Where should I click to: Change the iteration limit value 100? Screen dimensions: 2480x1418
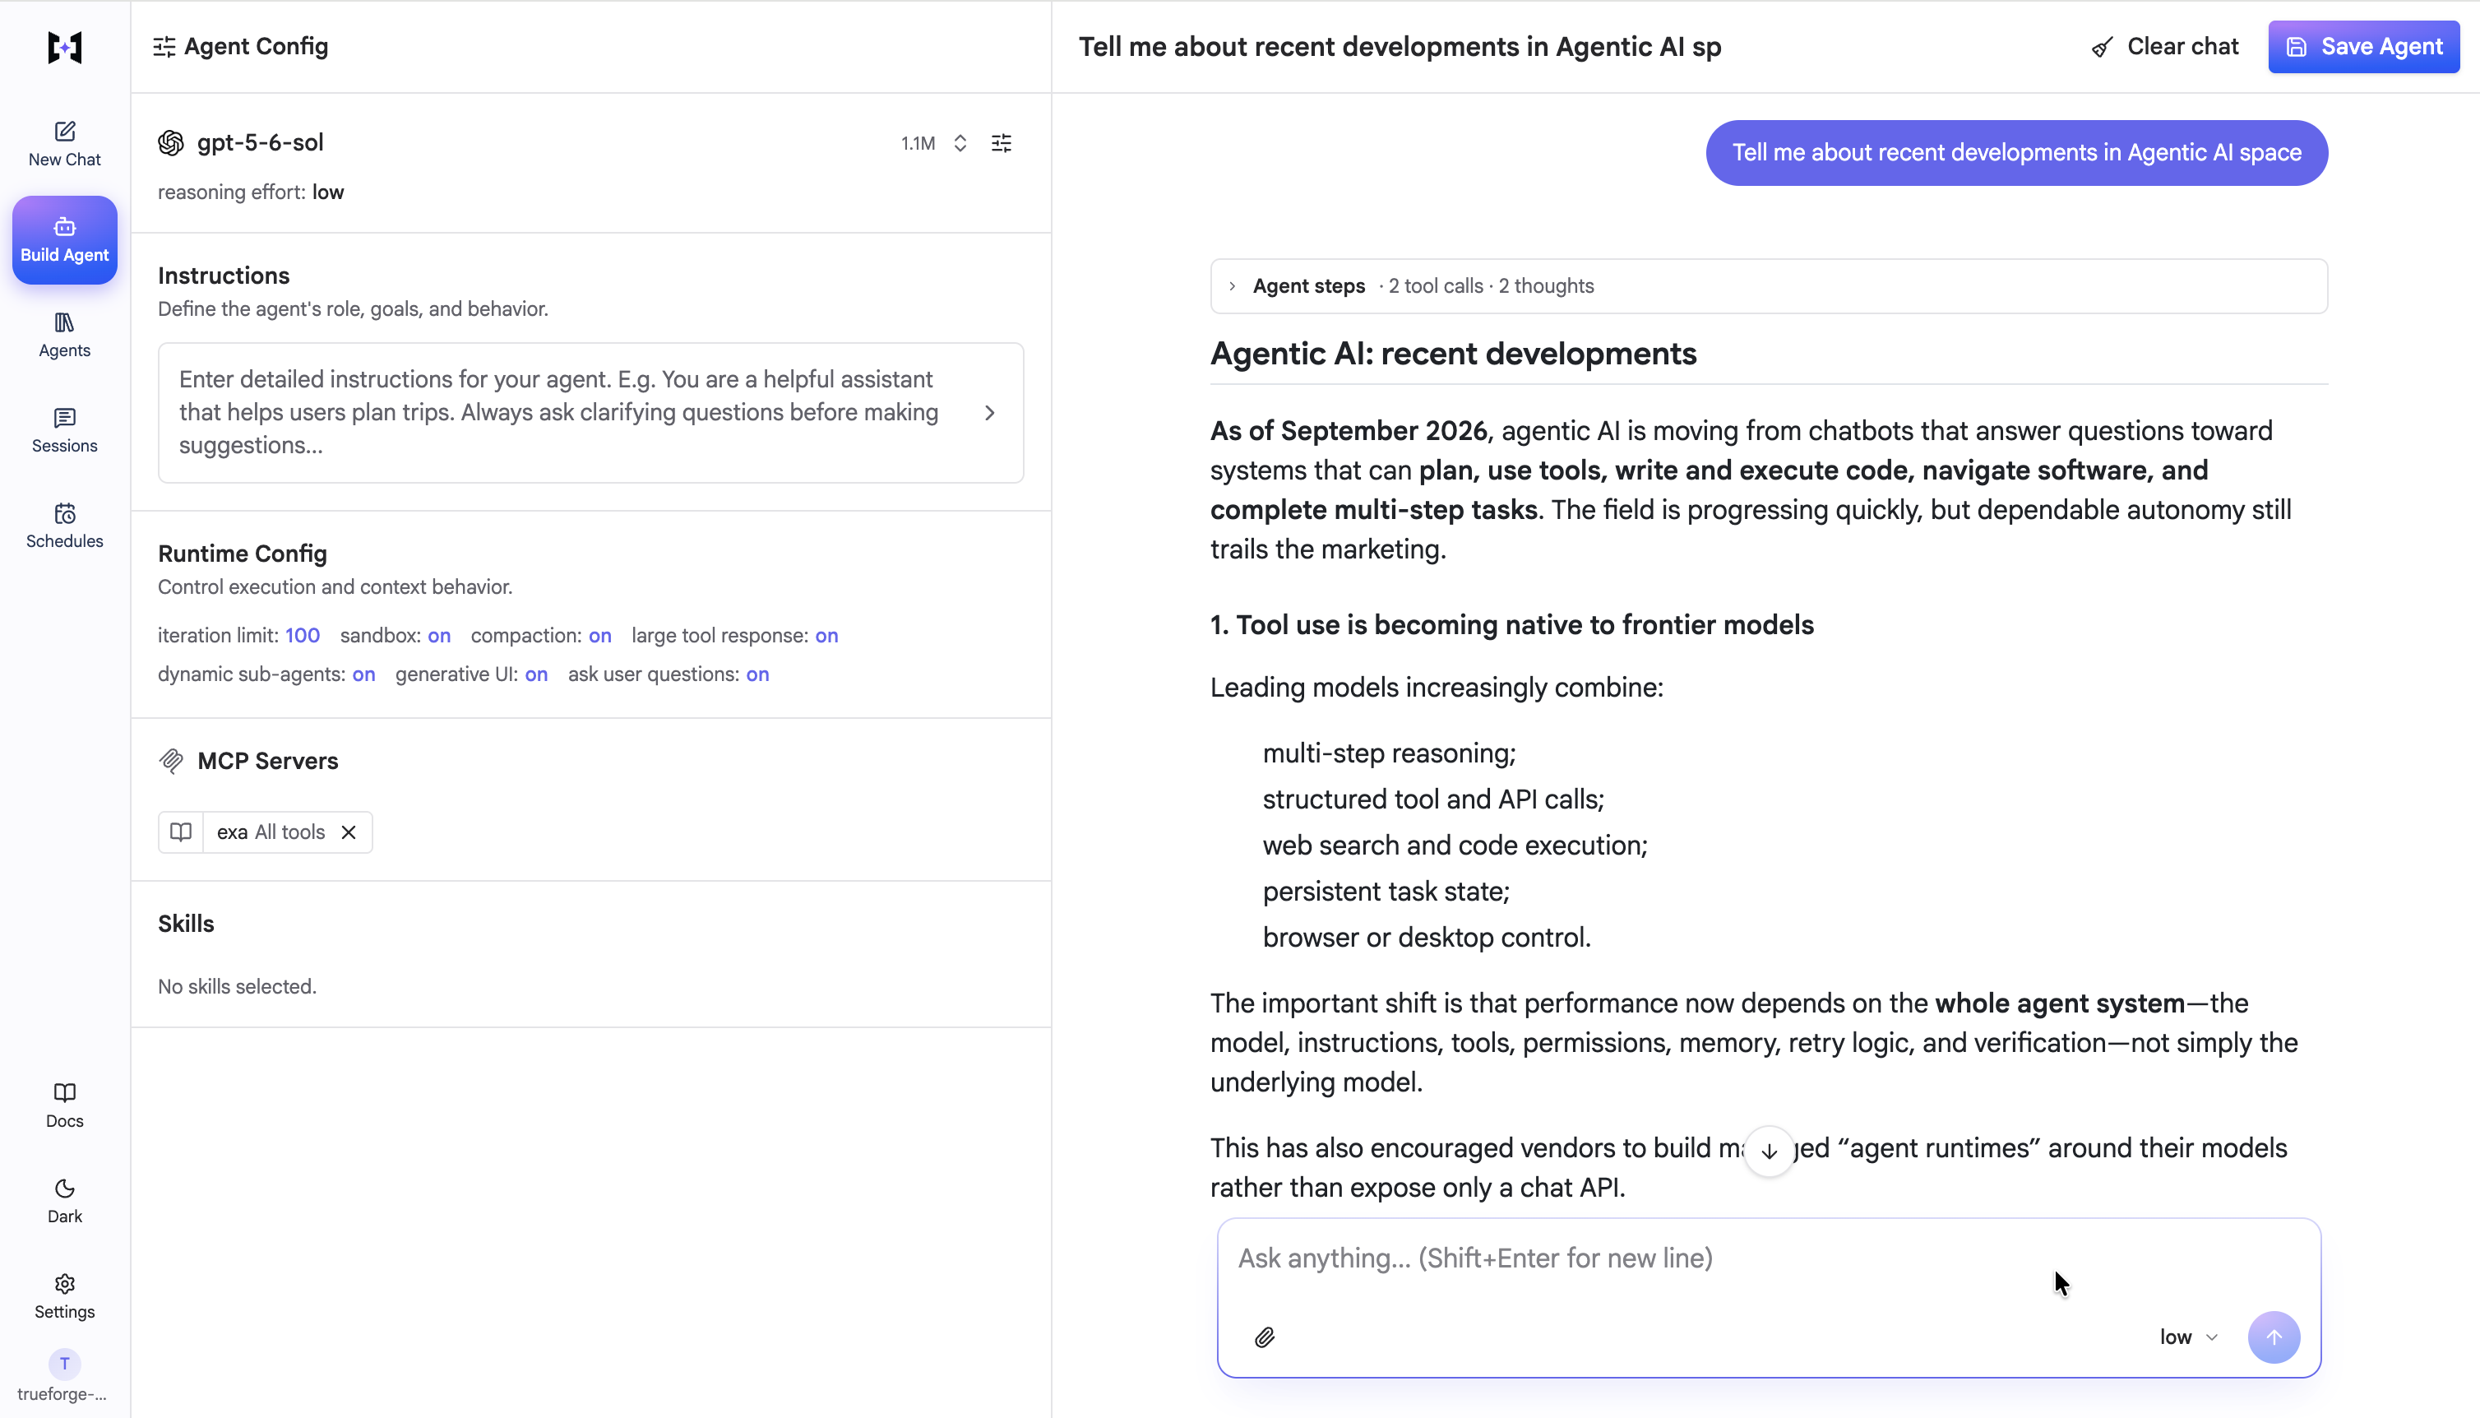click(x=303, y=635)
